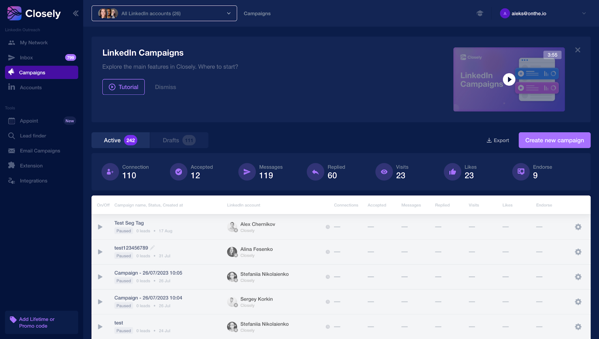Click Sergey Korkin's avatar
This screenshot has height=339, width=599.
click(x=232, y=302)
